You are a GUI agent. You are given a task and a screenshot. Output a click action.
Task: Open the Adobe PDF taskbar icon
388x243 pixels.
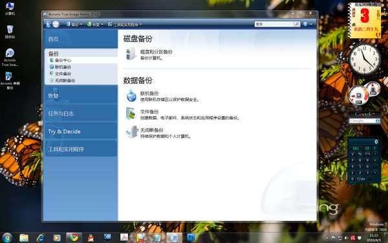tap(124, 238)
